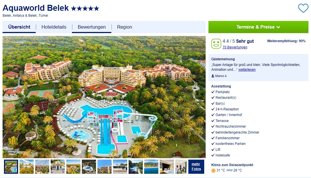The image size is (311, 178).
Task: Open the Bewertungen tab
Action: pyautogui.click(x=92, y=27)
